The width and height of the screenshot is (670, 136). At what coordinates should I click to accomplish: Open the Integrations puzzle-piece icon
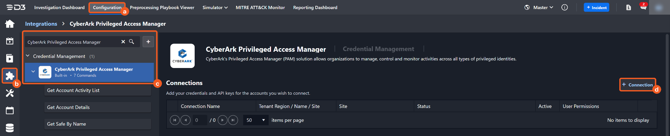coord(10,76)
